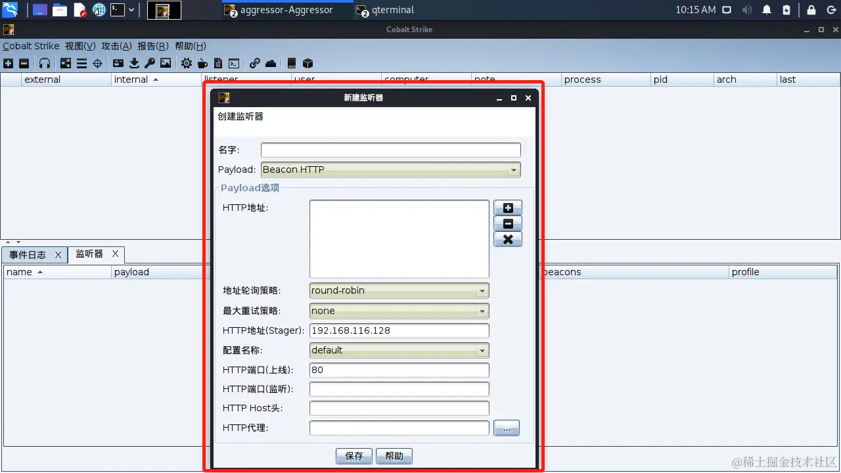
Task: Expand the max retry strategy dropdown
Action: (x=399, y=311)
